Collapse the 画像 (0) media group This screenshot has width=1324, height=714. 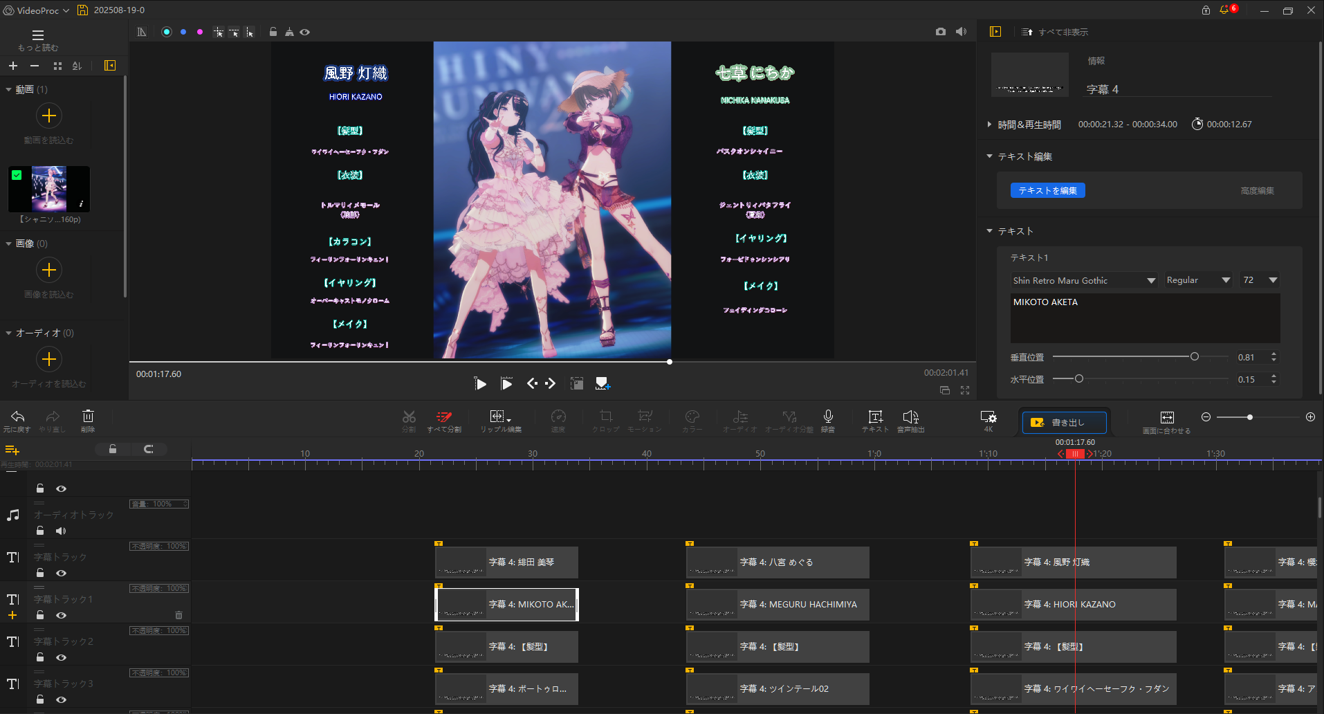coord(8,244)
